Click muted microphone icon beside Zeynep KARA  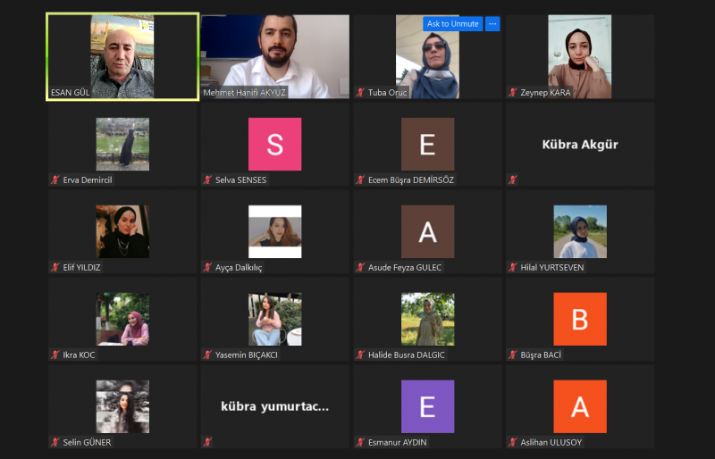513,92
